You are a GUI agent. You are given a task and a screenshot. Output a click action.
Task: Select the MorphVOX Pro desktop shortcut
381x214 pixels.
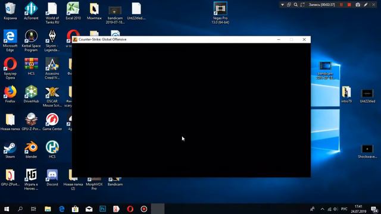94,184
